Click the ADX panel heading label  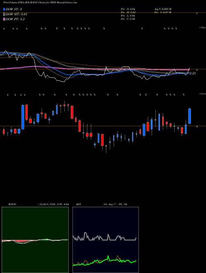(x=78, y=204)
